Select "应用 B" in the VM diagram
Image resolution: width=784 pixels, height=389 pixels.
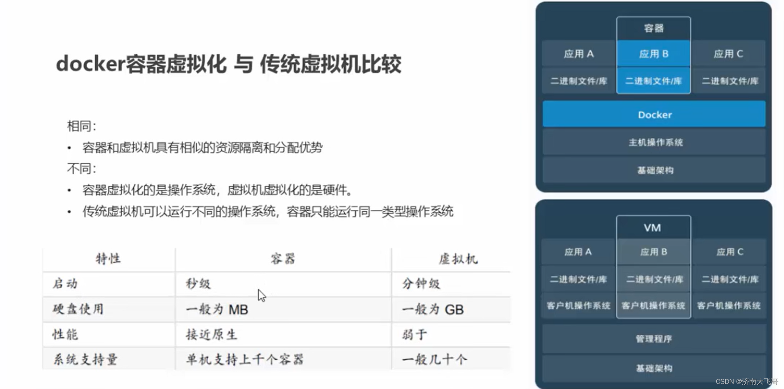point(654,252)
